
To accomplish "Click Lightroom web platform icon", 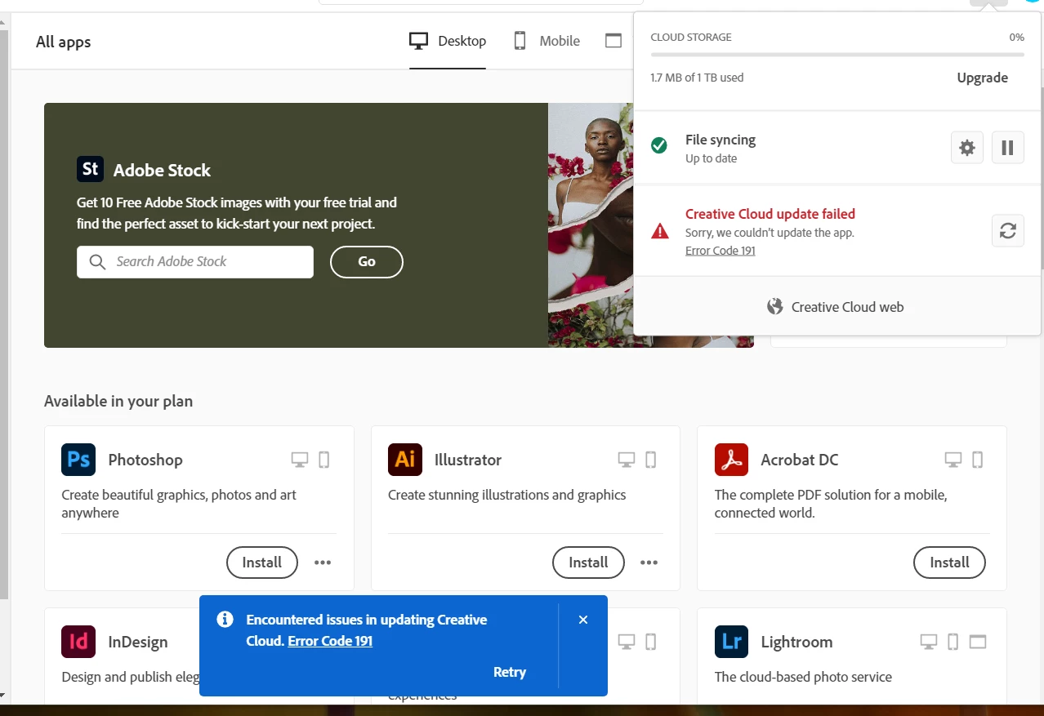I will (979, 642).
